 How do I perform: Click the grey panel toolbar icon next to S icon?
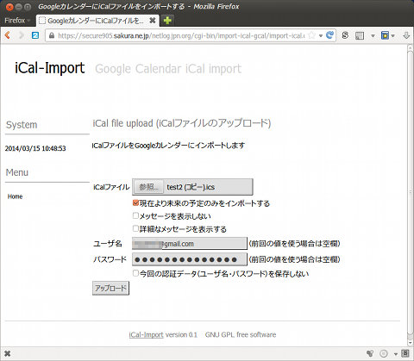point(360,35)
